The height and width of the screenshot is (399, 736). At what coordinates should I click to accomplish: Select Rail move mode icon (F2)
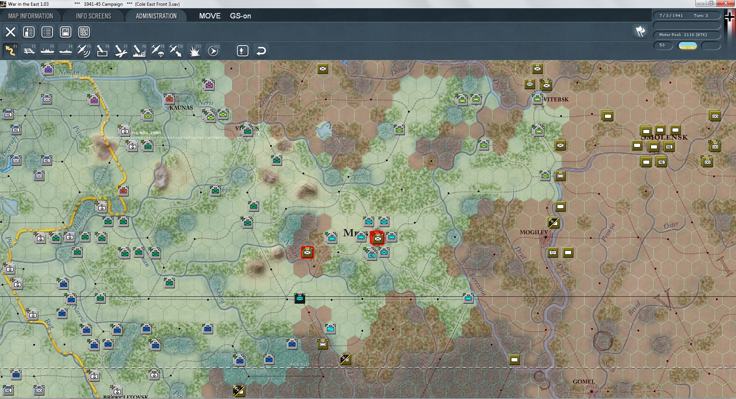29,51
